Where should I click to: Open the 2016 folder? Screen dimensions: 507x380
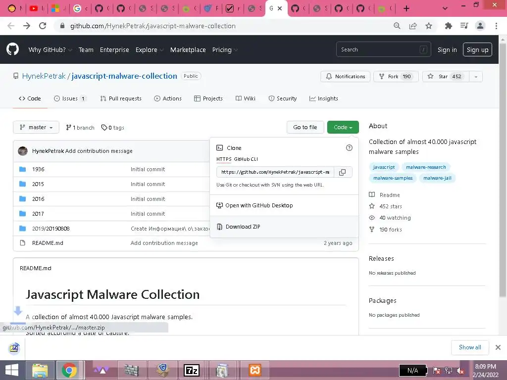[x=38, y=199]
